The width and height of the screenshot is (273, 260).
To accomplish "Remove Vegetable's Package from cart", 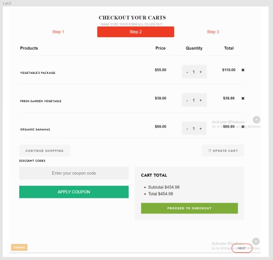I will click(243, 70).
